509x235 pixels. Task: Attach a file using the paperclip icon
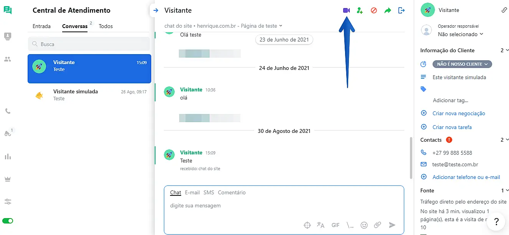click(378, 225)
